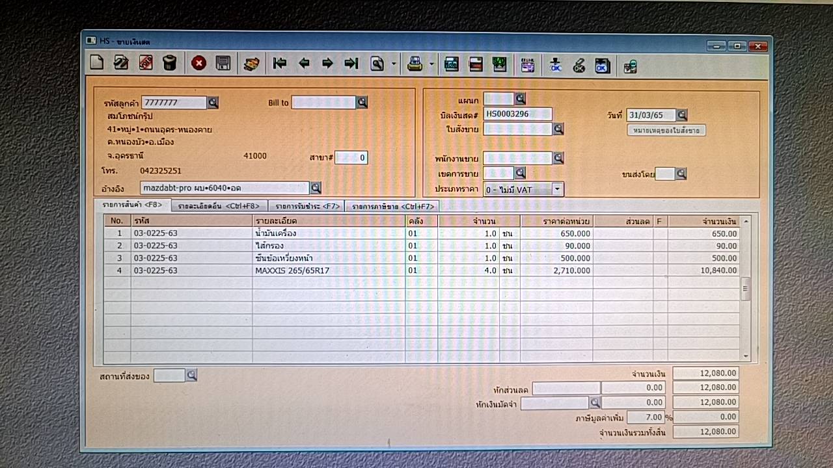Click the หมายเหตุของใบสั่งขาย button

click(666, 130)
